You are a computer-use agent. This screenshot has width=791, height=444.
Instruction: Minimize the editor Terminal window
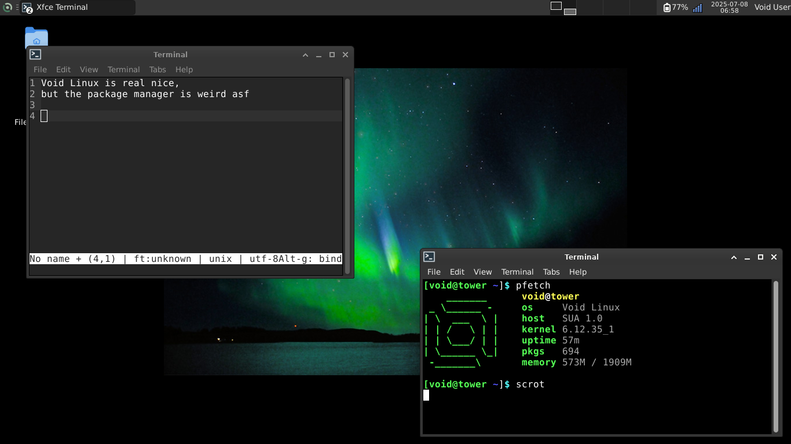pyautogui.click(x=318, y=55)
